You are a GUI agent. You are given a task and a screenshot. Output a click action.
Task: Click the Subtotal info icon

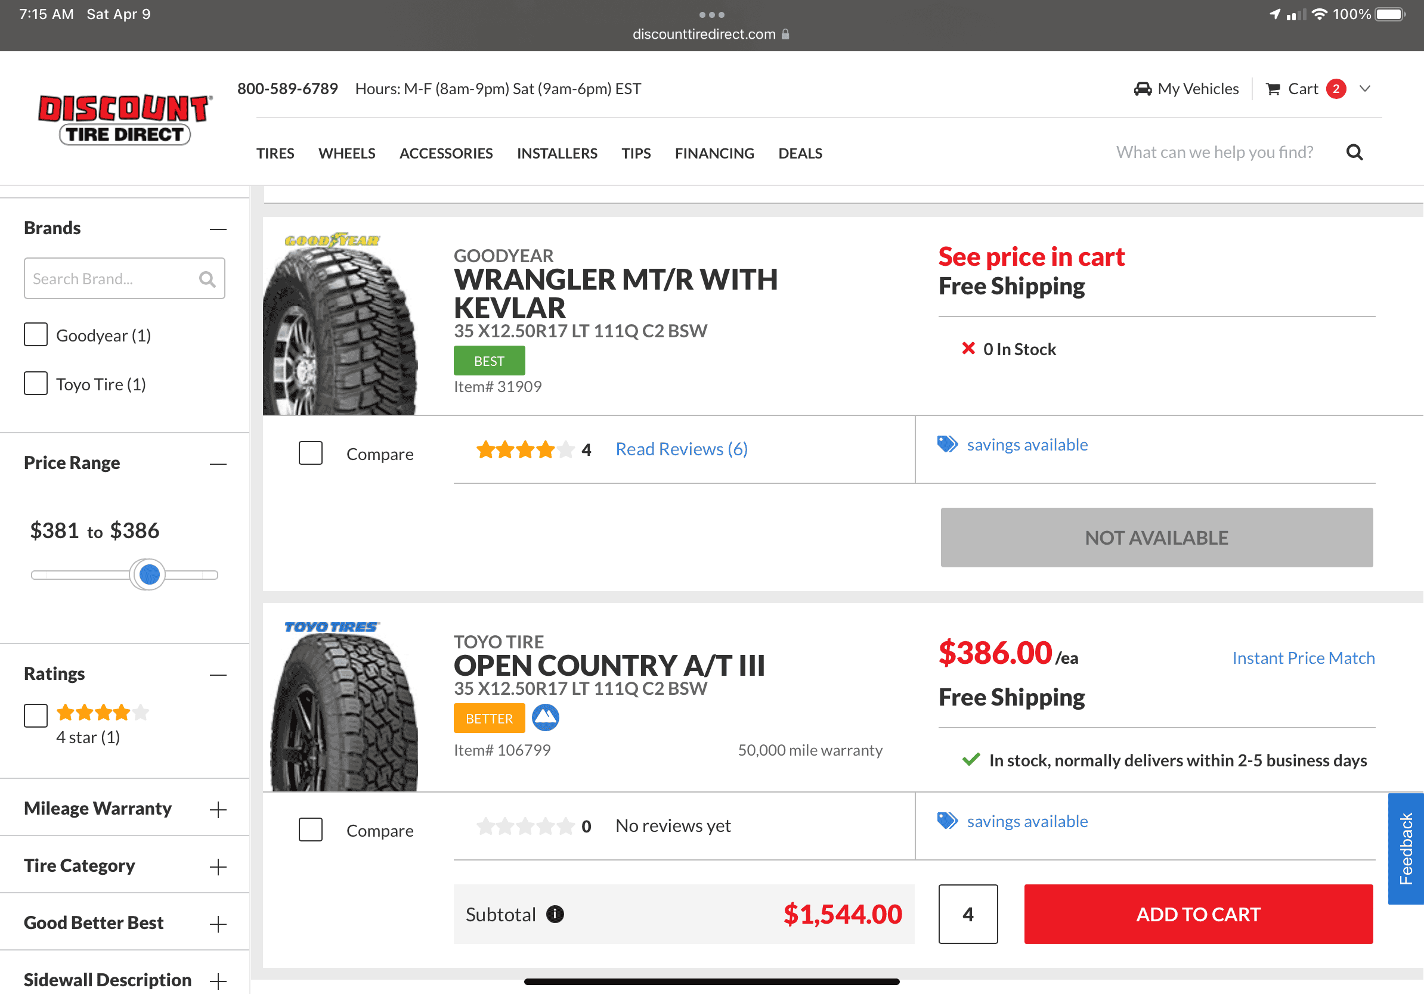(x=555, y=914)
